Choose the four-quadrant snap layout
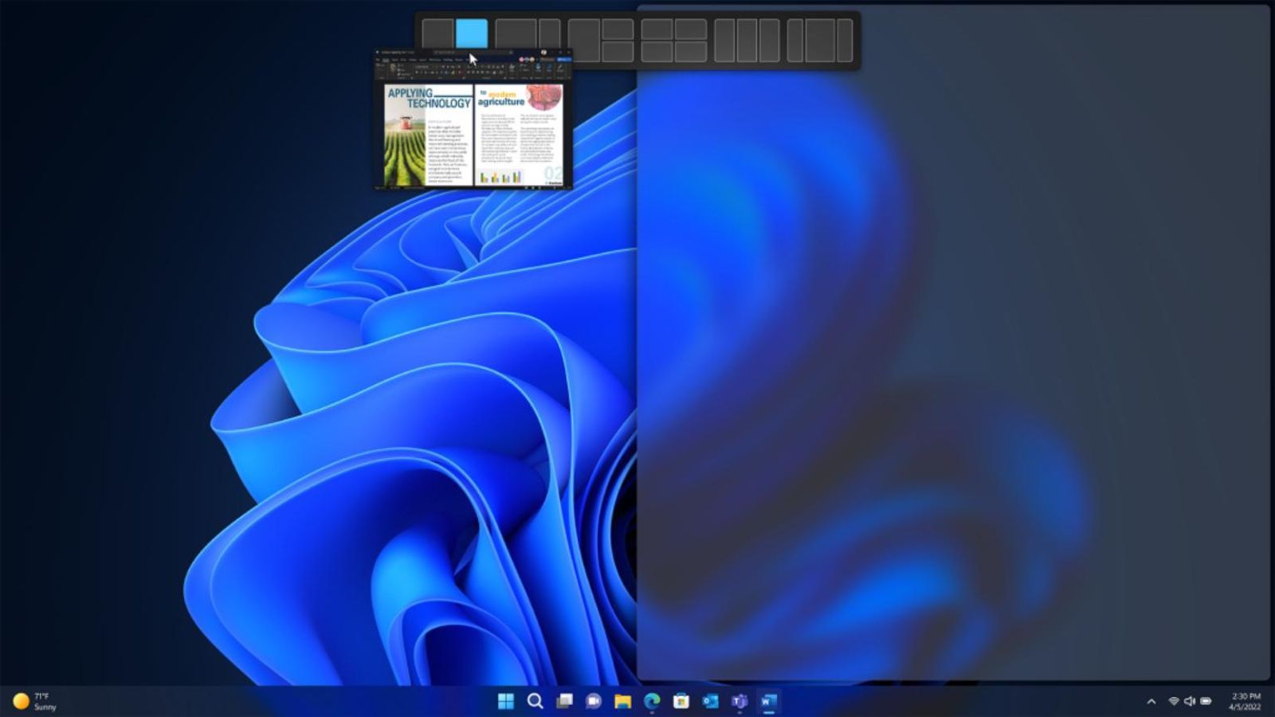 click(x=673, y=39)
